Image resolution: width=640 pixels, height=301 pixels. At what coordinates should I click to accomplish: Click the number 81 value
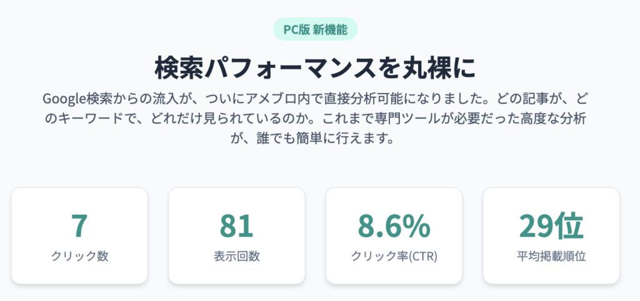click(237, 226)
